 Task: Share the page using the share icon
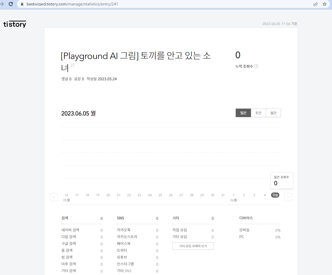[316, 4]
